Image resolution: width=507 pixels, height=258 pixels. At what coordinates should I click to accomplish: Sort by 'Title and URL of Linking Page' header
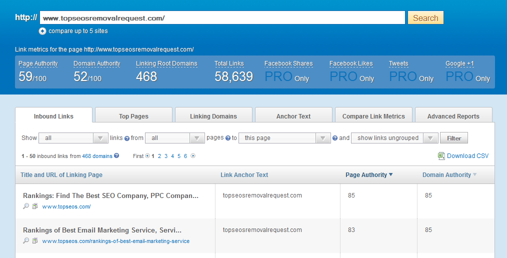[x=61, y=175]
